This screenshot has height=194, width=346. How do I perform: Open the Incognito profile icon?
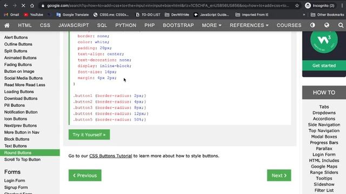tap(308, 5)
